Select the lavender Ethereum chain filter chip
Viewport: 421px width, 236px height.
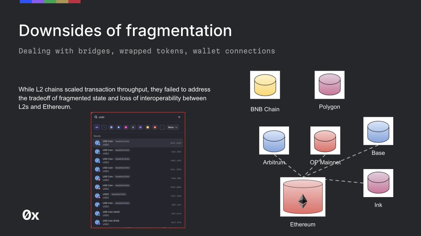coord(111,127)
